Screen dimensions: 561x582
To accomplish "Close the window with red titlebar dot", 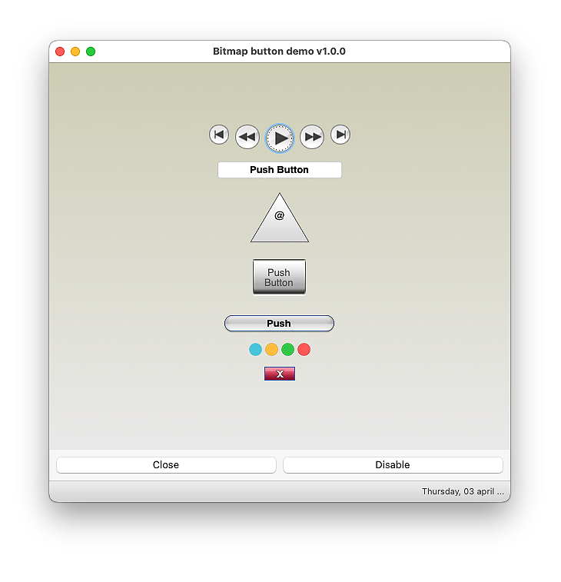I will click(60, 52).
